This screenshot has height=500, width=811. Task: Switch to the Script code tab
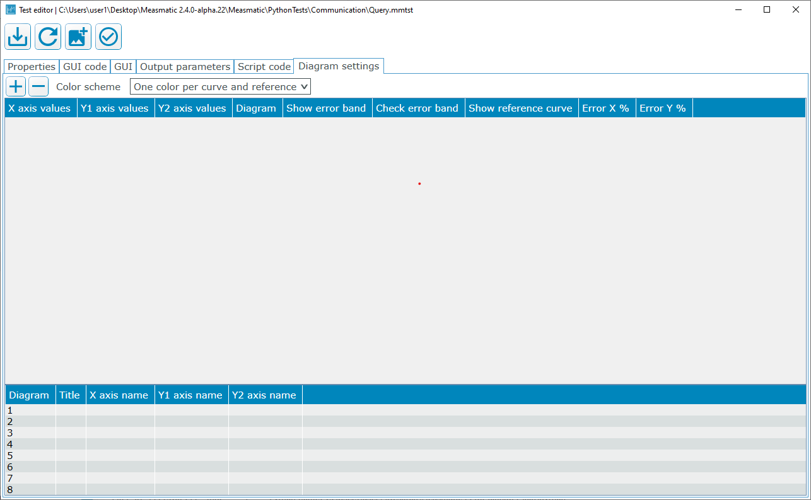pyautogui.click(x=264, y=66)
